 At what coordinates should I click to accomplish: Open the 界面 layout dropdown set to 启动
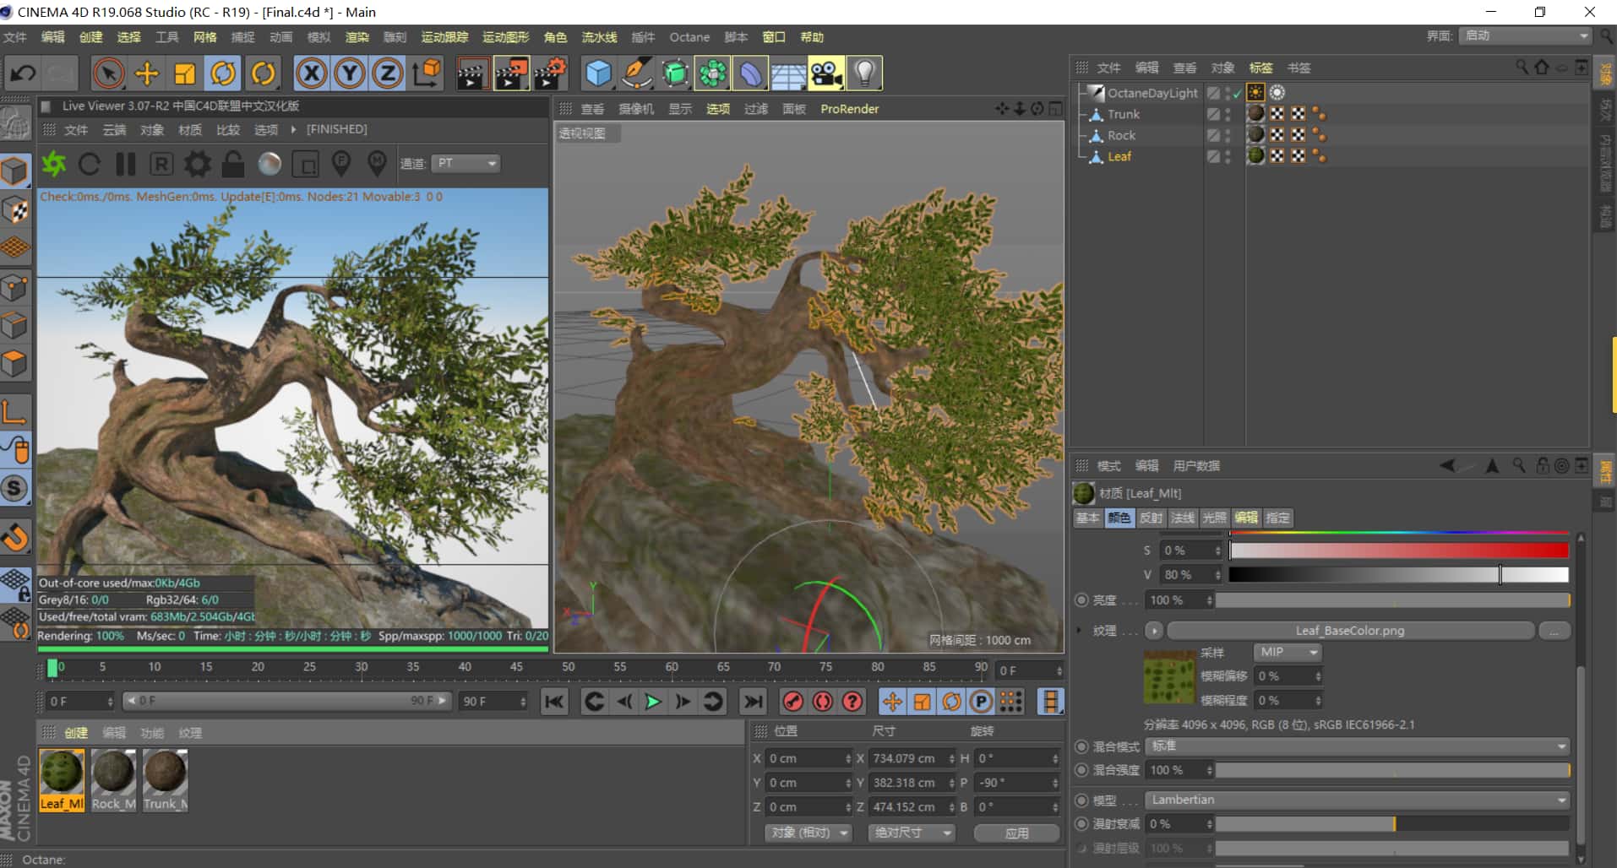pyautogui.click(x=1526, y=35)
